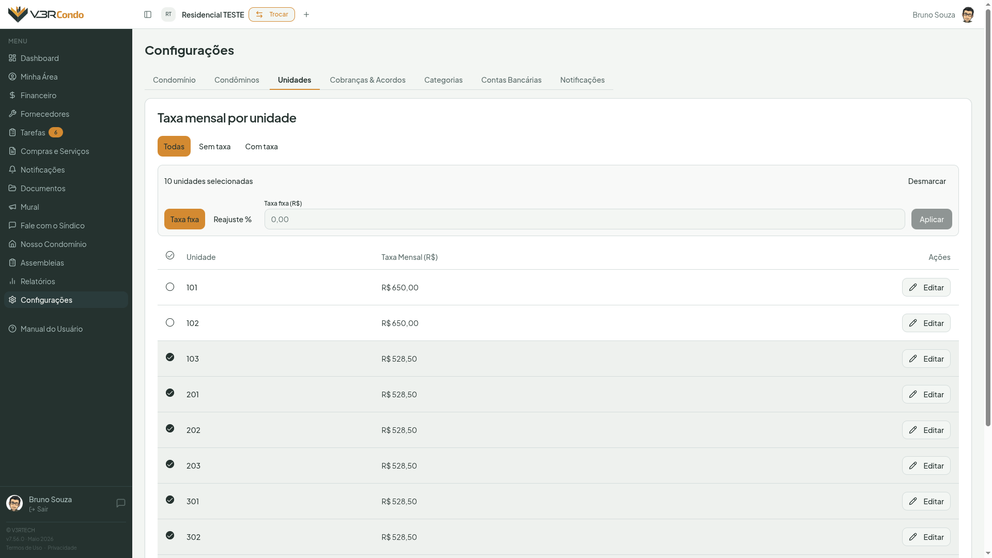Toggle select-all checkbox in table header
Viewport: 992px width, 558px height.
coord(170,255)
